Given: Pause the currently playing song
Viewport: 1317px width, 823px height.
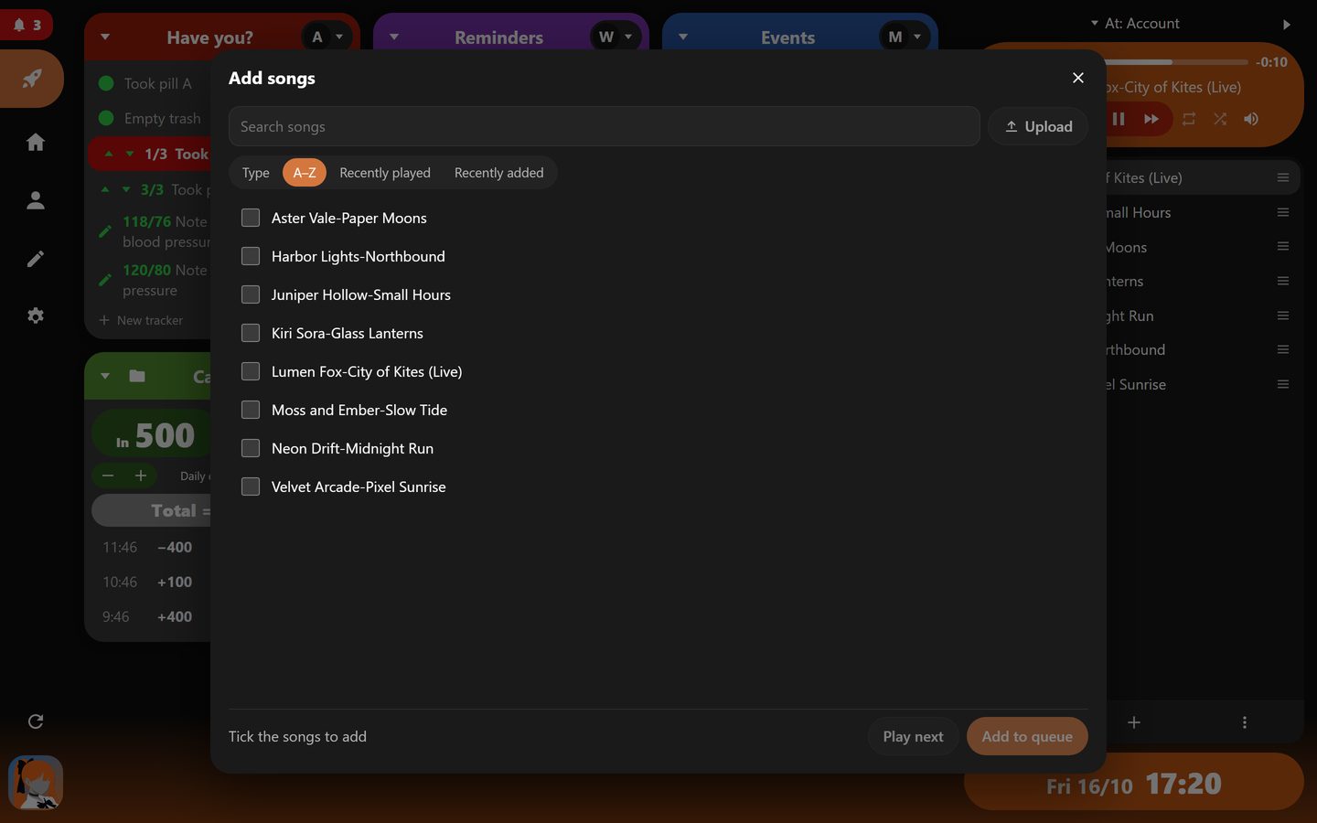Looking at the screenshot, I should coord(1119,119).
